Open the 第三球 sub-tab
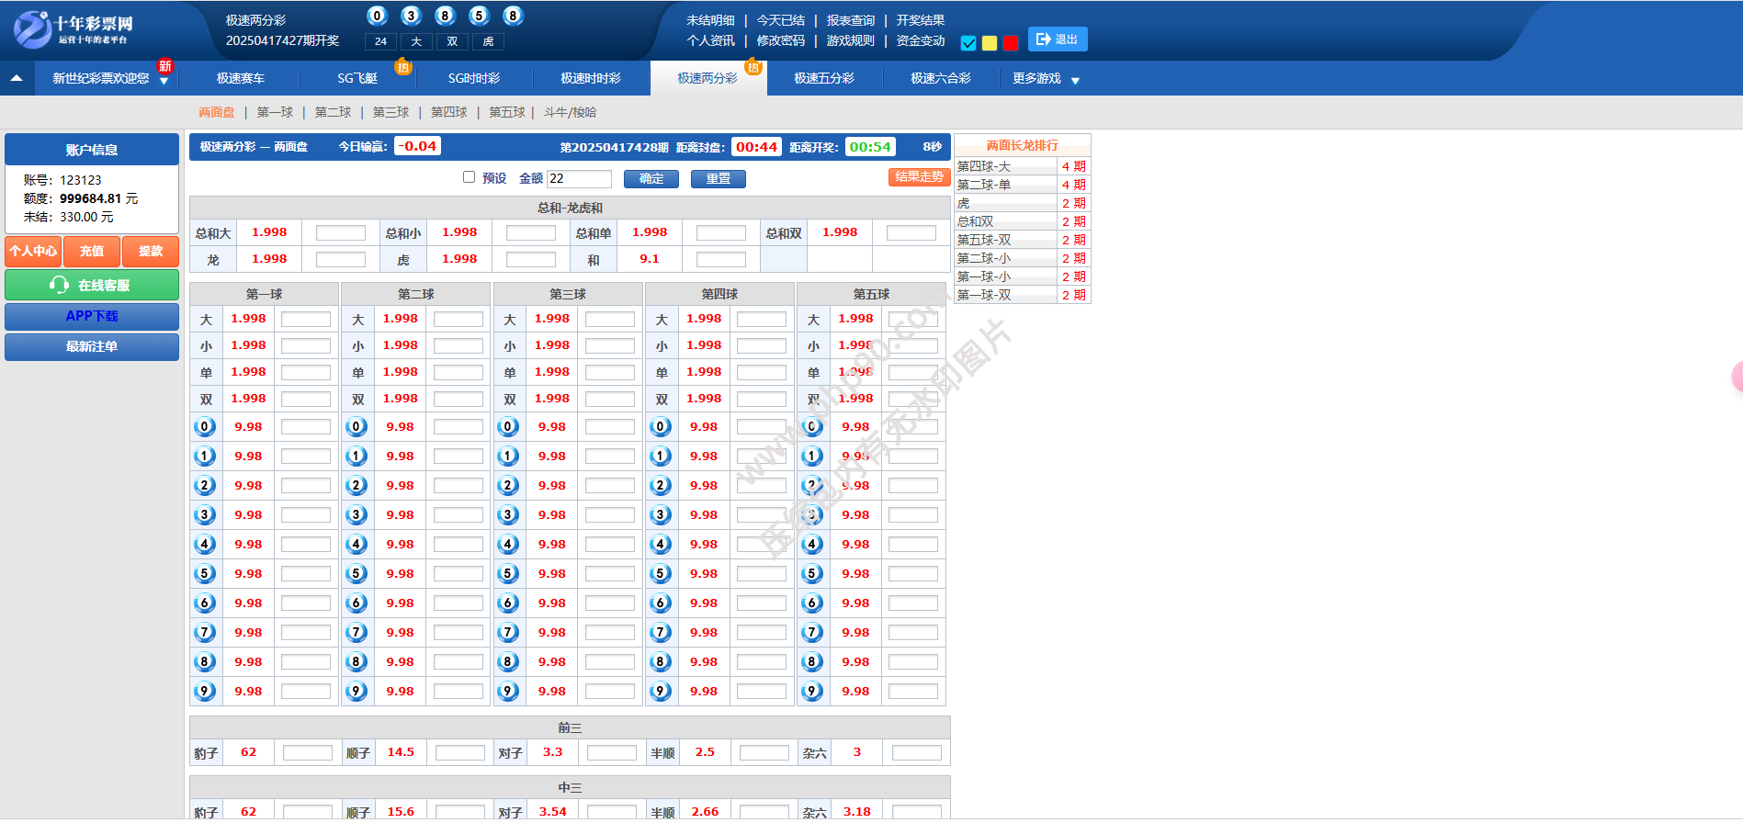This screenshot has width=1743, height=823. [391, 112]
